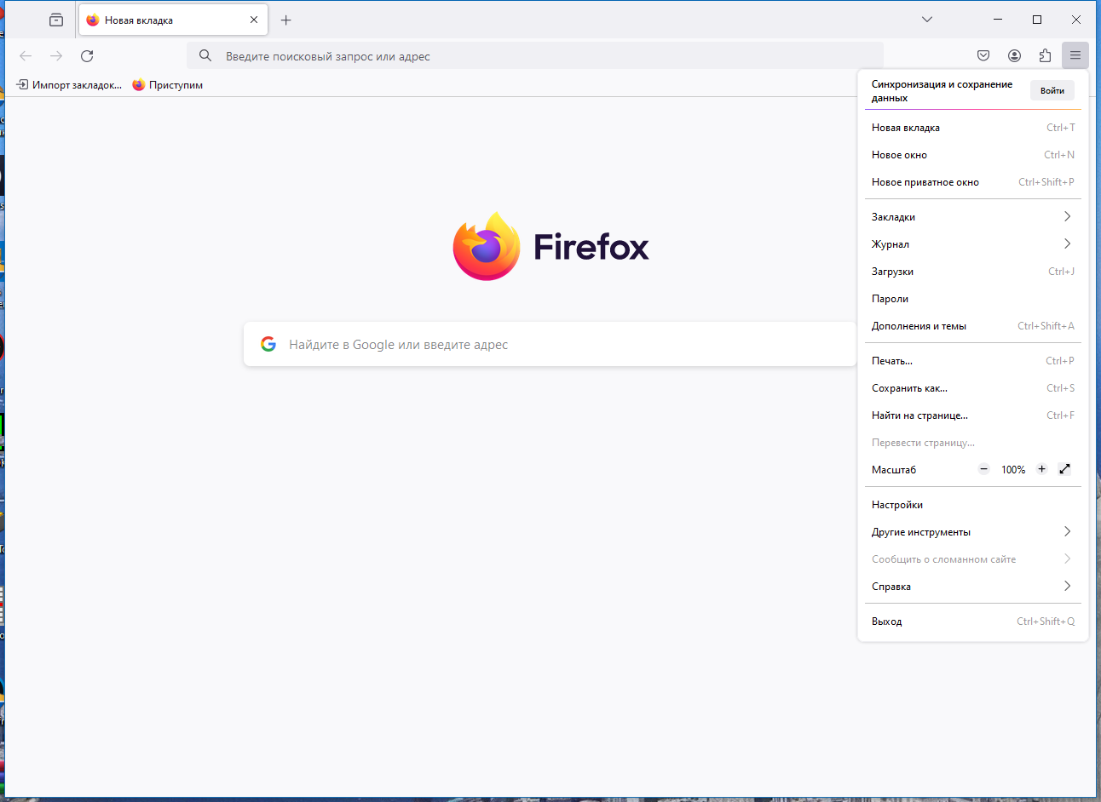The width and height of the screenshot is (1101, 802).
Task: Toggle fullscreen with the arrows icon
Action: pyautogui.click(x=1064, y=469)
